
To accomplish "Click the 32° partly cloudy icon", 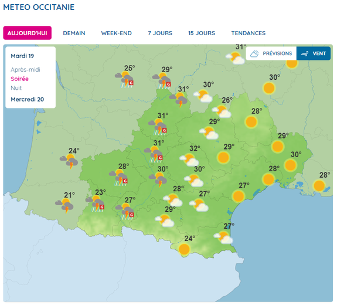I will coord(189,160).
